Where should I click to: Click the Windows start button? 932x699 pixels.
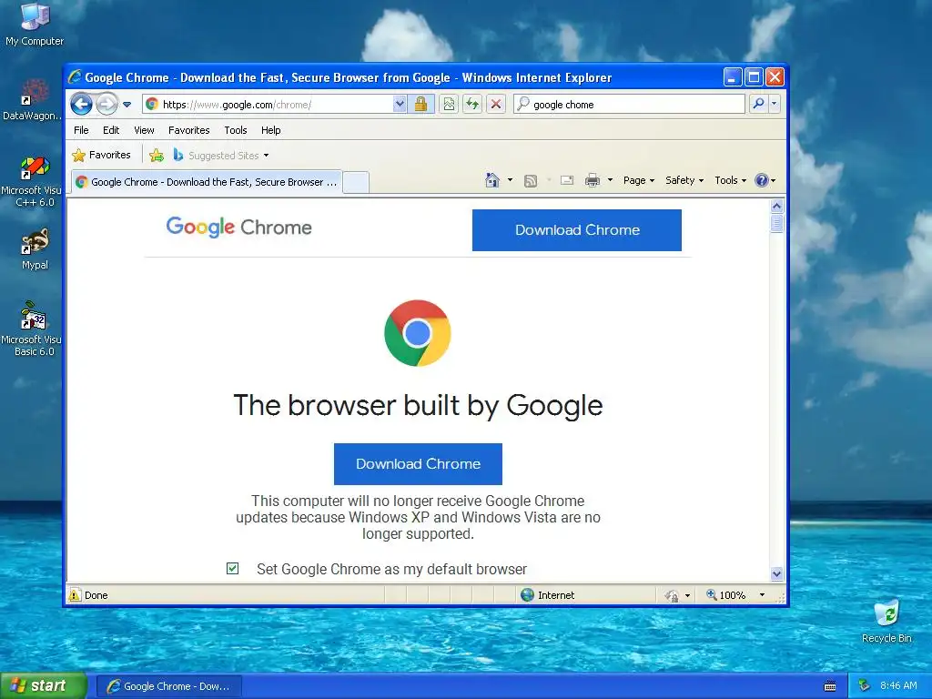point(44,686)
